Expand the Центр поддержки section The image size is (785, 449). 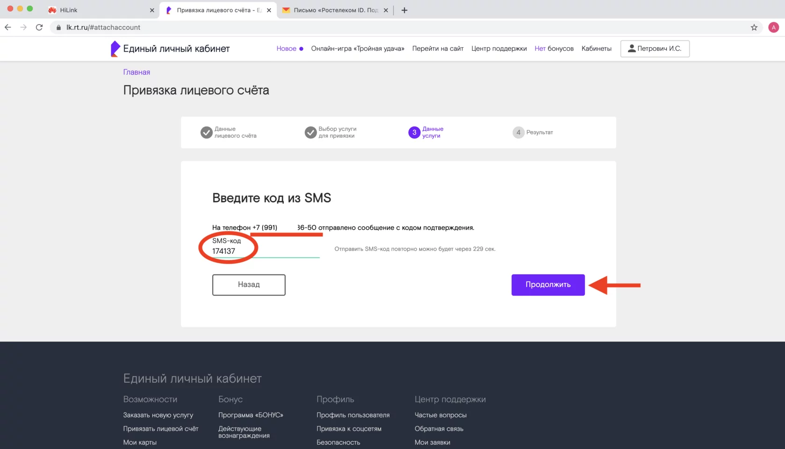(450, 399)
